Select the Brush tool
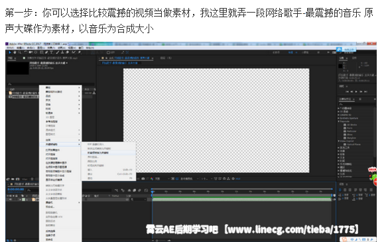This screenshot has width=392, height=242. click(58, 52)
